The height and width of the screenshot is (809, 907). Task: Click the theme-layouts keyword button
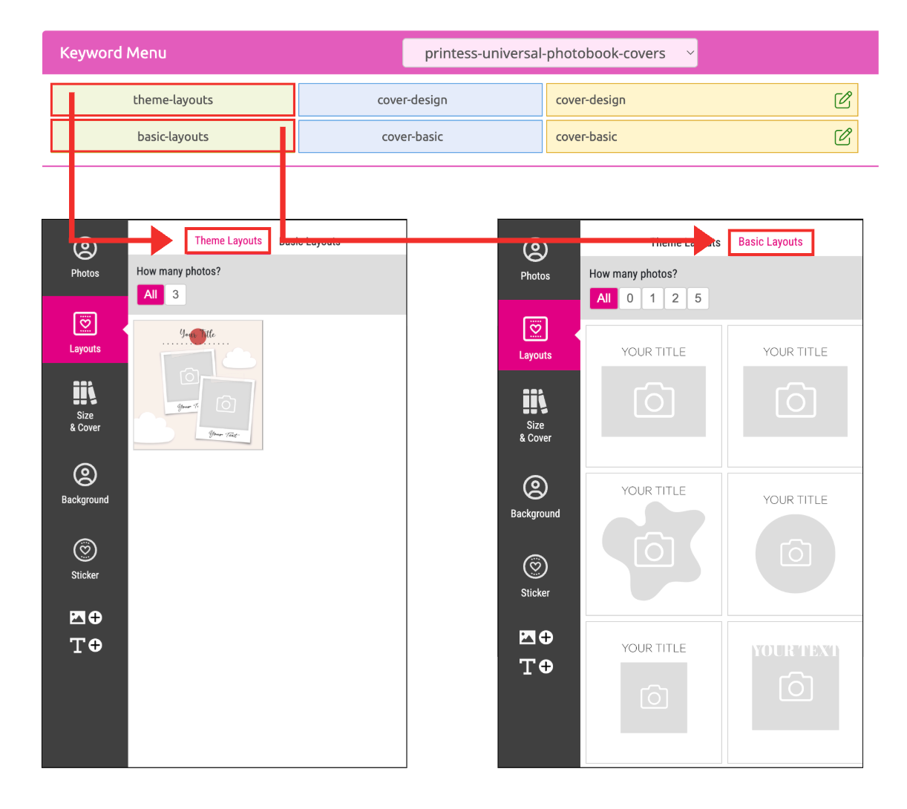pyautogui.click(x=173, y=100)
